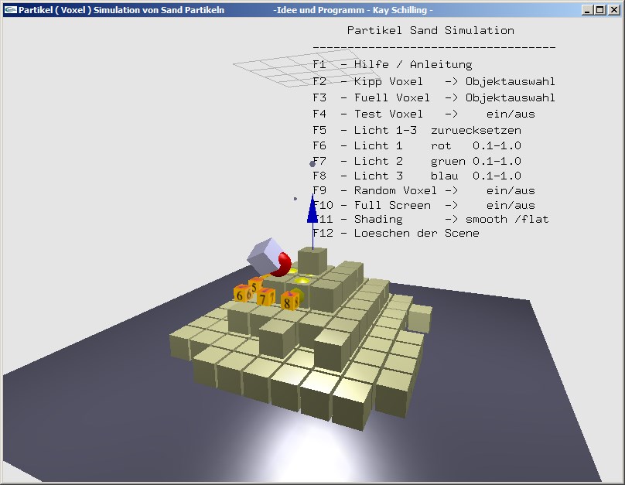Click the tilted light blue cube

pyautogui.click(x=263, y=253)
